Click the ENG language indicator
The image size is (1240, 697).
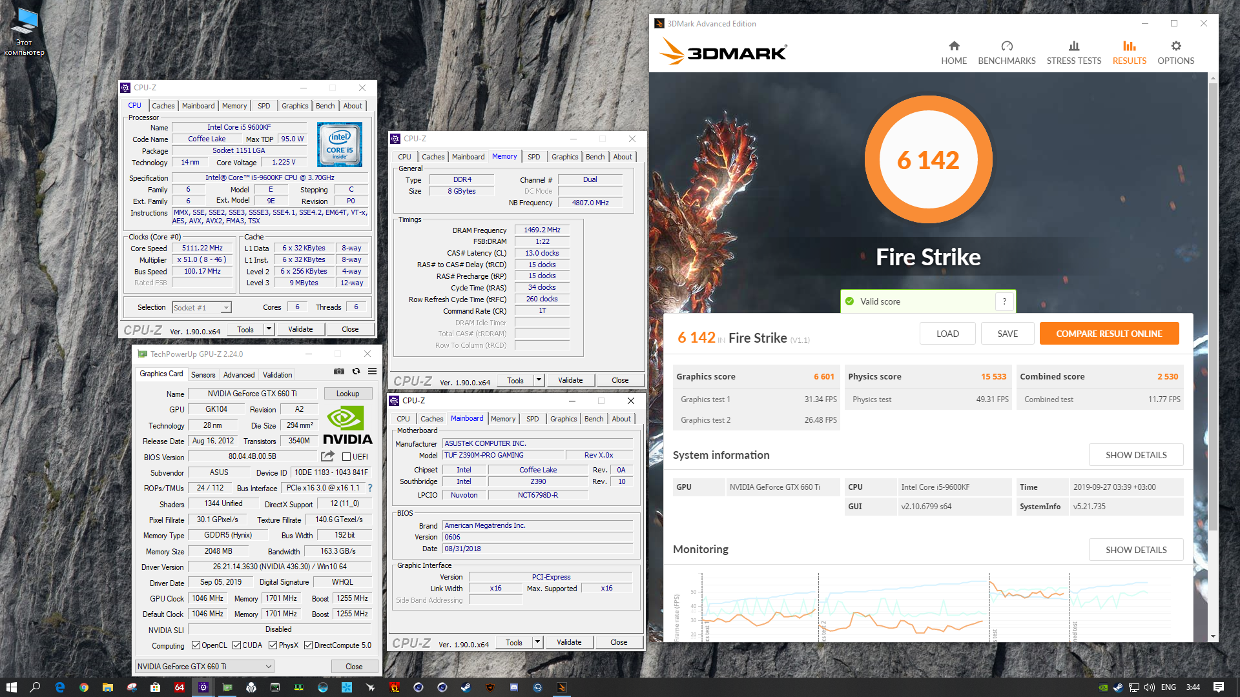1168,687
